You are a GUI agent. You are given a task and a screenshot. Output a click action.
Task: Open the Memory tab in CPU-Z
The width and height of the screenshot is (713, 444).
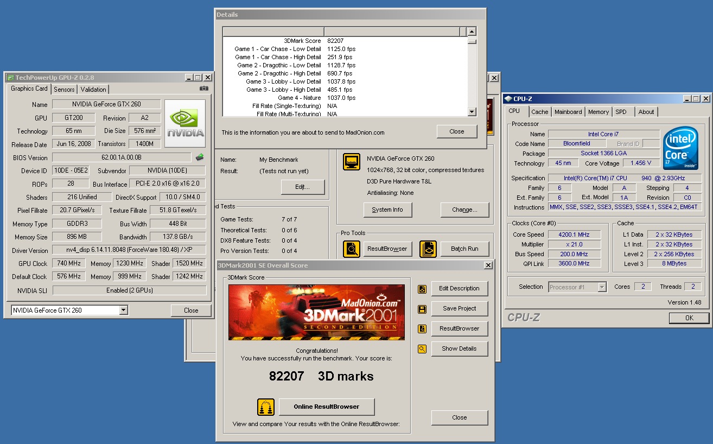coord(599,112)
